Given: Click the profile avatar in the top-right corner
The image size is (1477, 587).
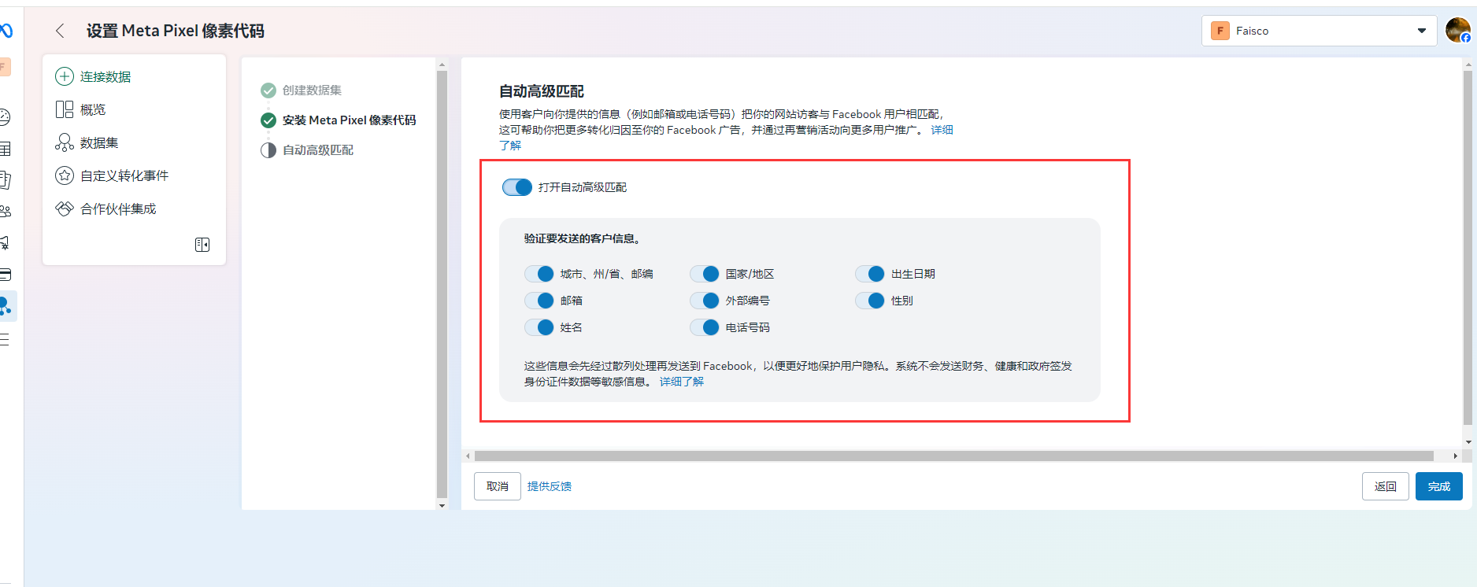Looking at the screenshot, I should coord(1458,31).
